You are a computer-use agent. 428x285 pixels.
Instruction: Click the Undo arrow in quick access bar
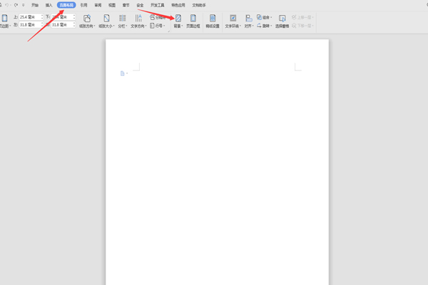click(7, 4)
